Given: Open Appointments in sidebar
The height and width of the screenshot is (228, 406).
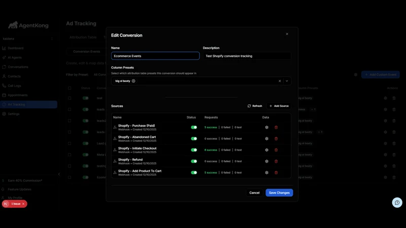Looking at the screenshot, I should pos(17,95).
